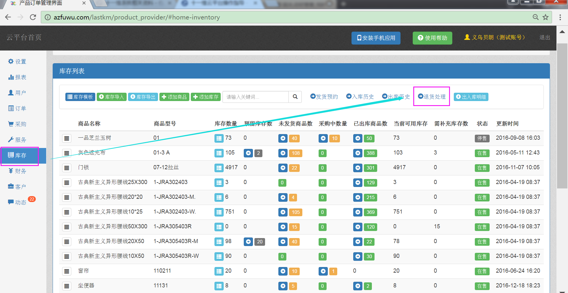Click the 商品名称 column header
Image resolution: width=568 pixels, height=293 pixels.
tap(89, 123)
